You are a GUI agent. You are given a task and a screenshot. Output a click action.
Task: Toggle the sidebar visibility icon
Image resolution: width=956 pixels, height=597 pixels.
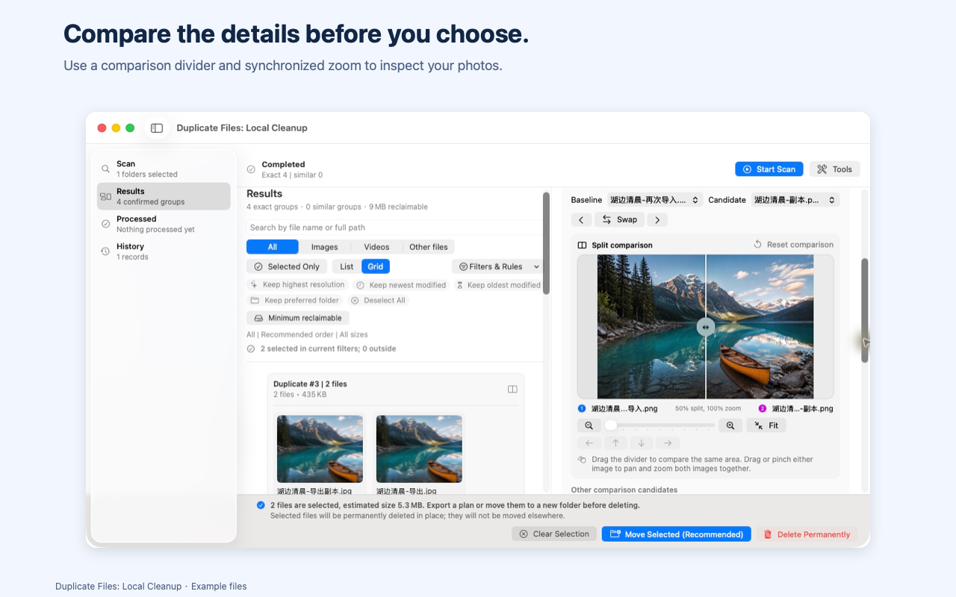157,128
